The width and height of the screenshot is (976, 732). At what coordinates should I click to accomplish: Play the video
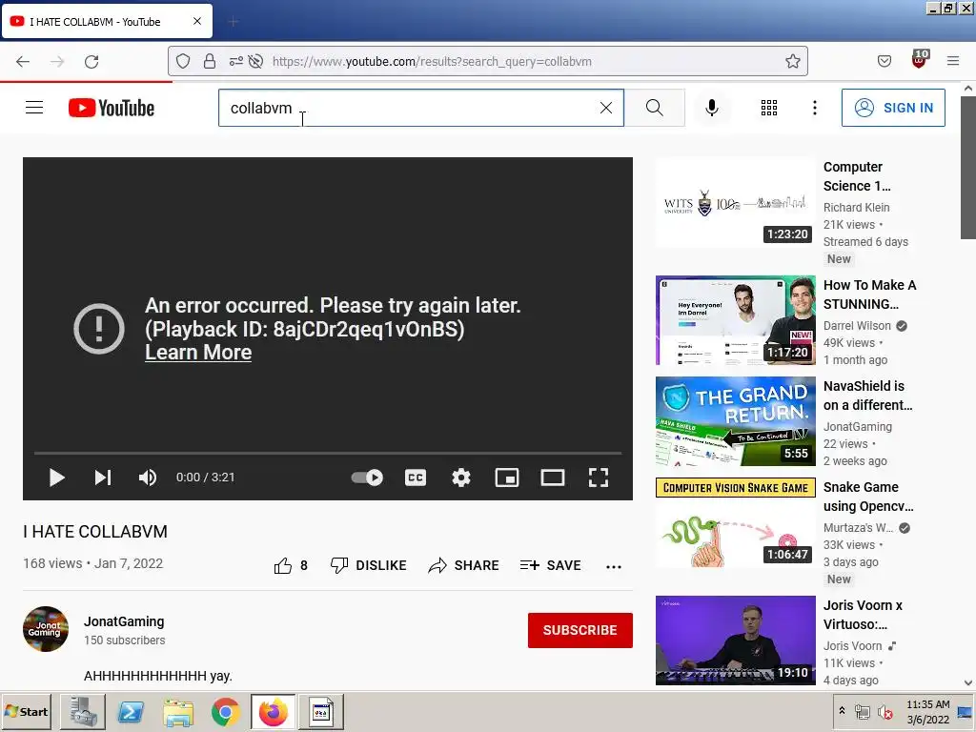[56, 478]
